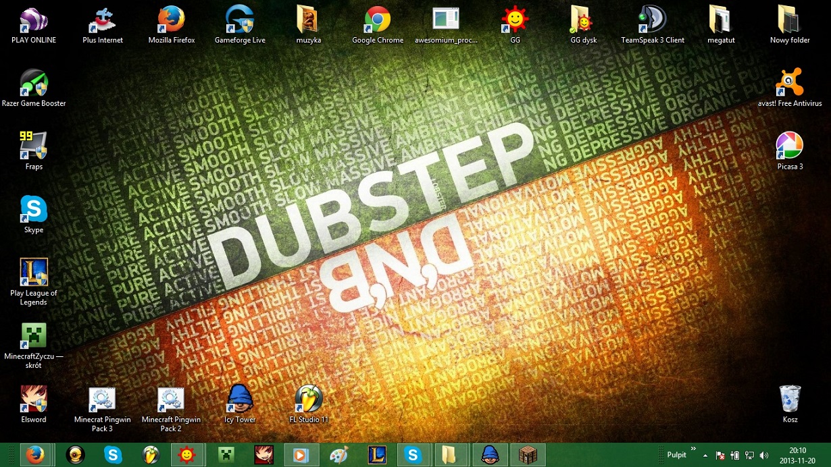
Task: Select the Skype desktop shortcut
Action: pyautogui.click(x=34, y=215)
